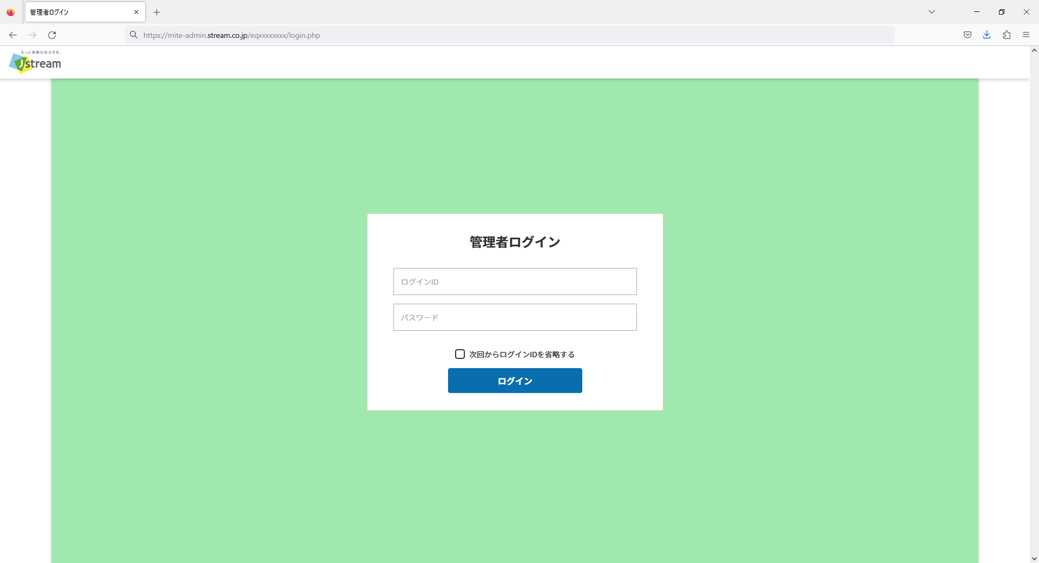Click the scrollbar down arrow
This screenshot has height=563, width=1039.
pos(1034,558)
